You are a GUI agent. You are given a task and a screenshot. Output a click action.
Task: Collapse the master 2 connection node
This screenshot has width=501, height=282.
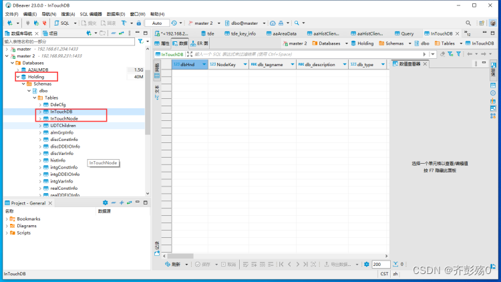pos(7,56)
